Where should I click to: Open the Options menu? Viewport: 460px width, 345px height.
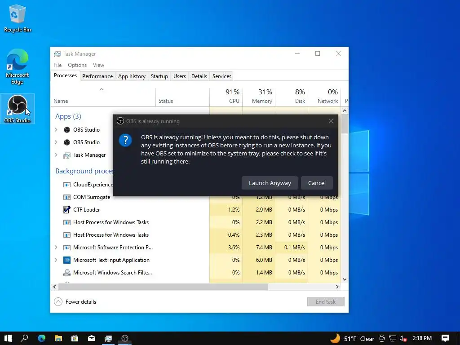click(x=77, y=65)
